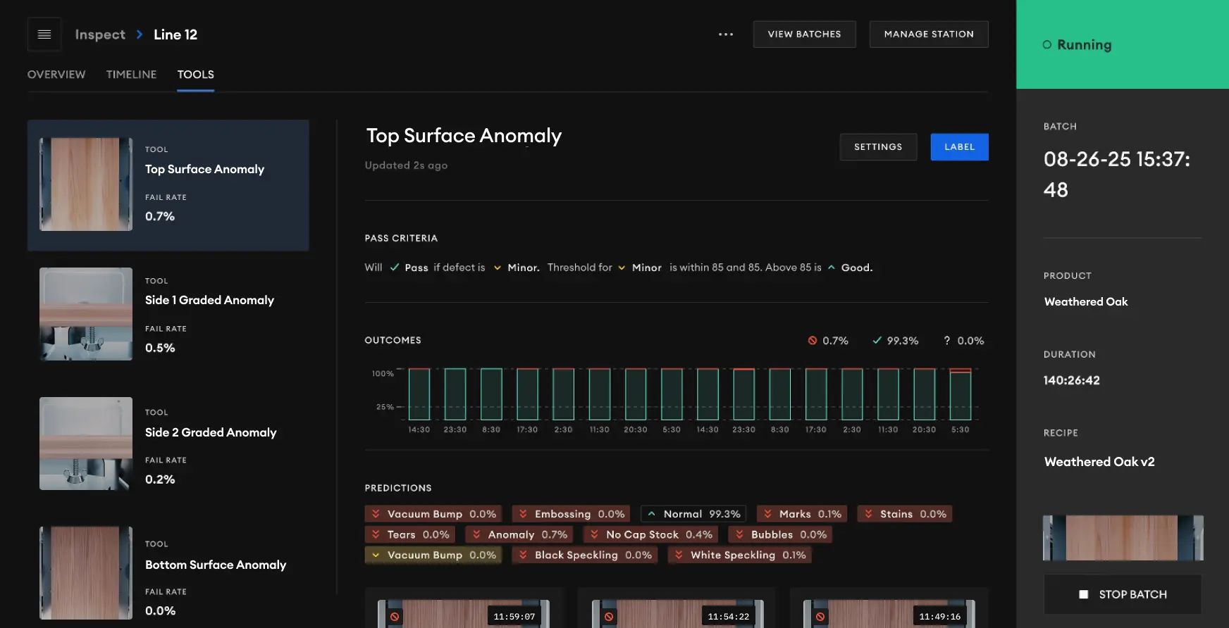
Task: Click the question mark beside 0.0% in Outcomes
Action: [947, 341]
